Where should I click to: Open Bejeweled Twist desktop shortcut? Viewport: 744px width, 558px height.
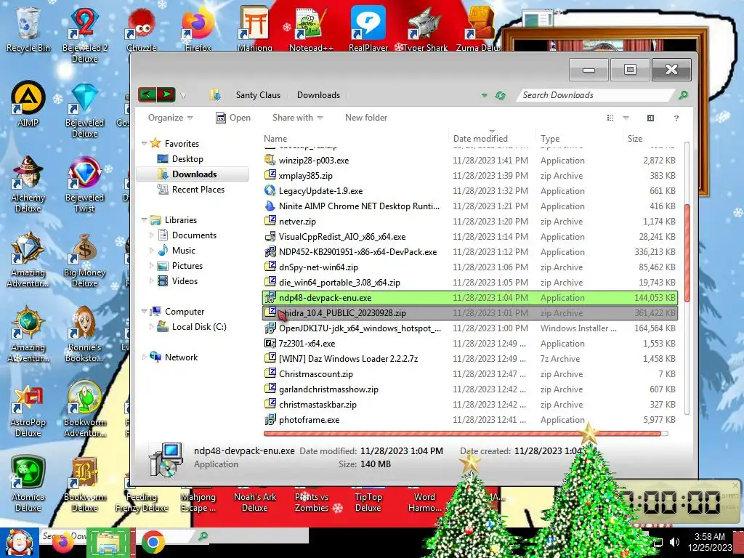pos(84,185)
